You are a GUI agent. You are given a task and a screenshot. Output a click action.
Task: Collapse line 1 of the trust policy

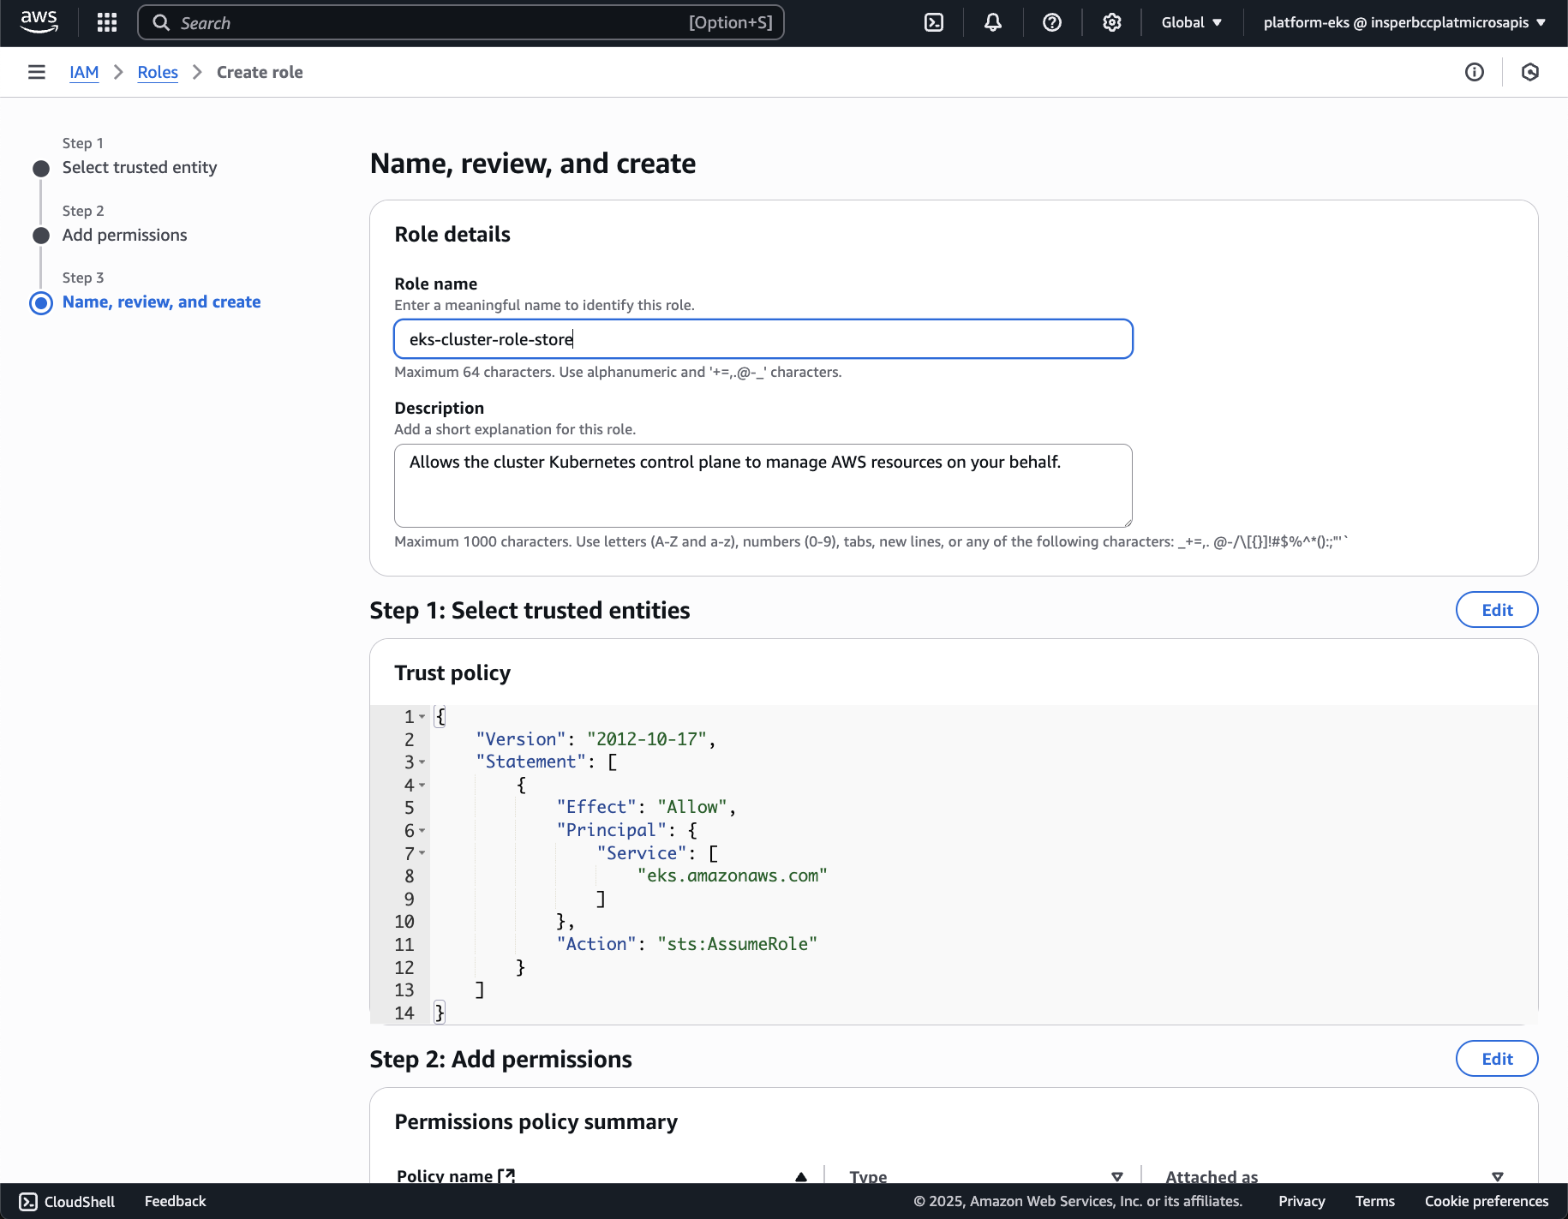click(x=422, y=717)
